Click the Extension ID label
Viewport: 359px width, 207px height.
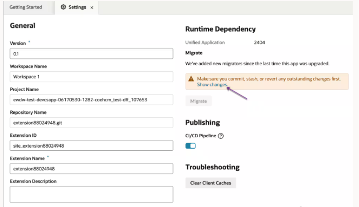tap(23, 135)
